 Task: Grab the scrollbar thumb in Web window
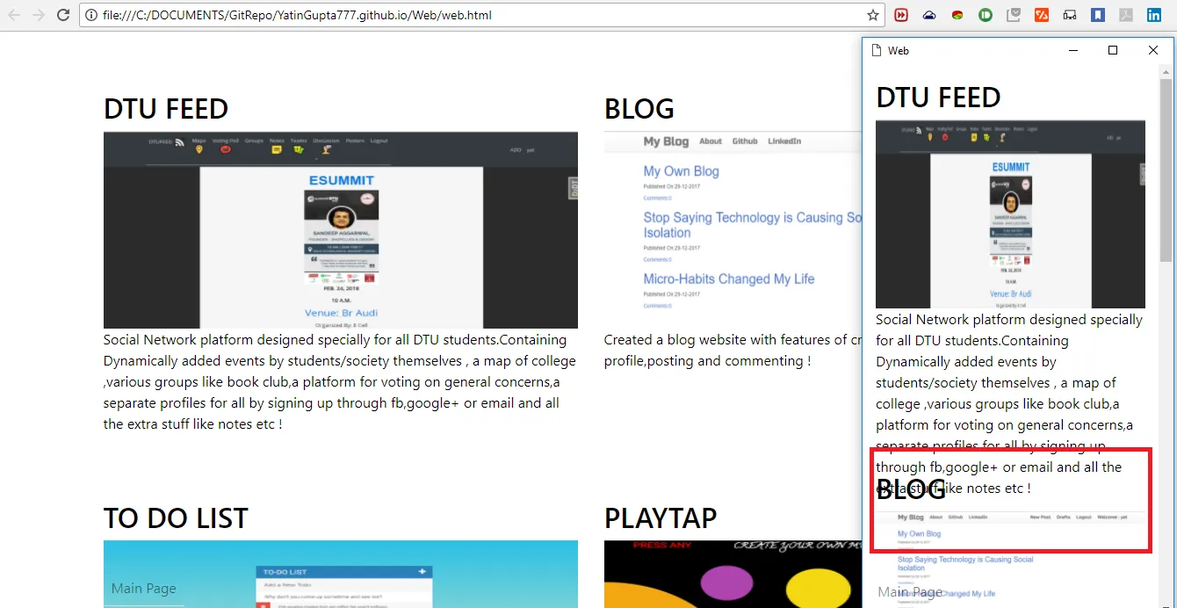click(1166, 170)
